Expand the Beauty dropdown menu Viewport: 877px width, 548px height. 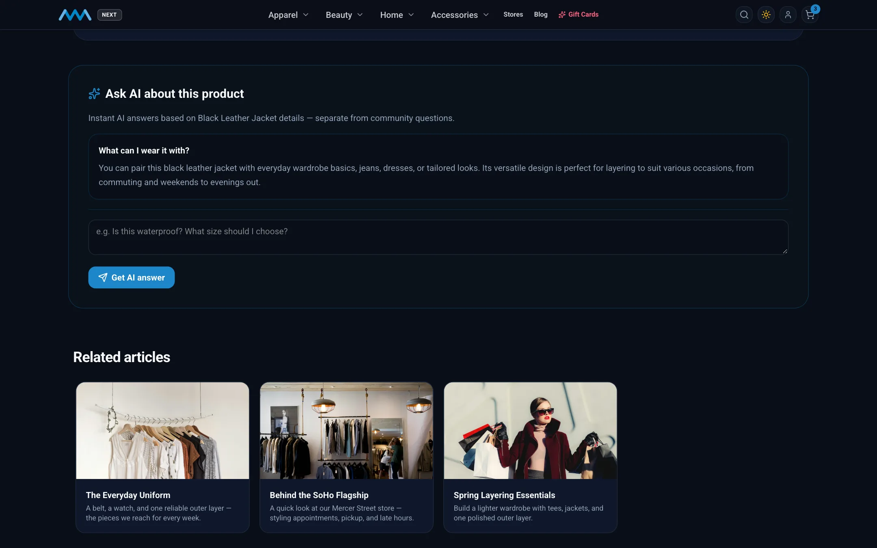344,15
